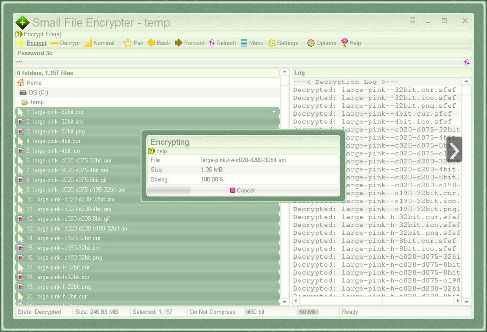Click the Password 3c label

(35, 53)
